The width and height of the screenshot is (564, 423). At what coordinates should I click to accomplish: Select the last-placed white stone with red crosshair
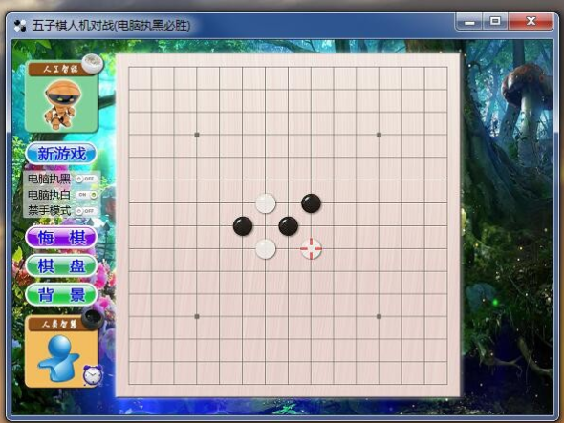coord(311,248)
